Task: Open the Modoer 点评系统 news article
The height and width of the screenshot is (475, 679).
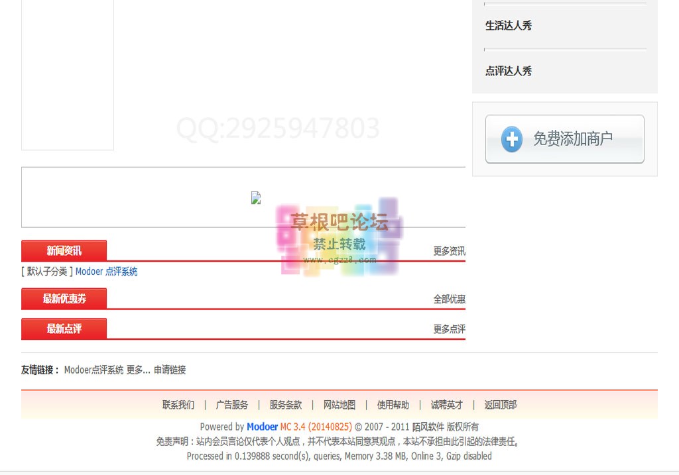Action: click(106, 272)
